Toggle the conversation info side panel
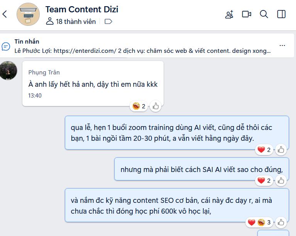The image size is (296, 236). click(281, 14)
